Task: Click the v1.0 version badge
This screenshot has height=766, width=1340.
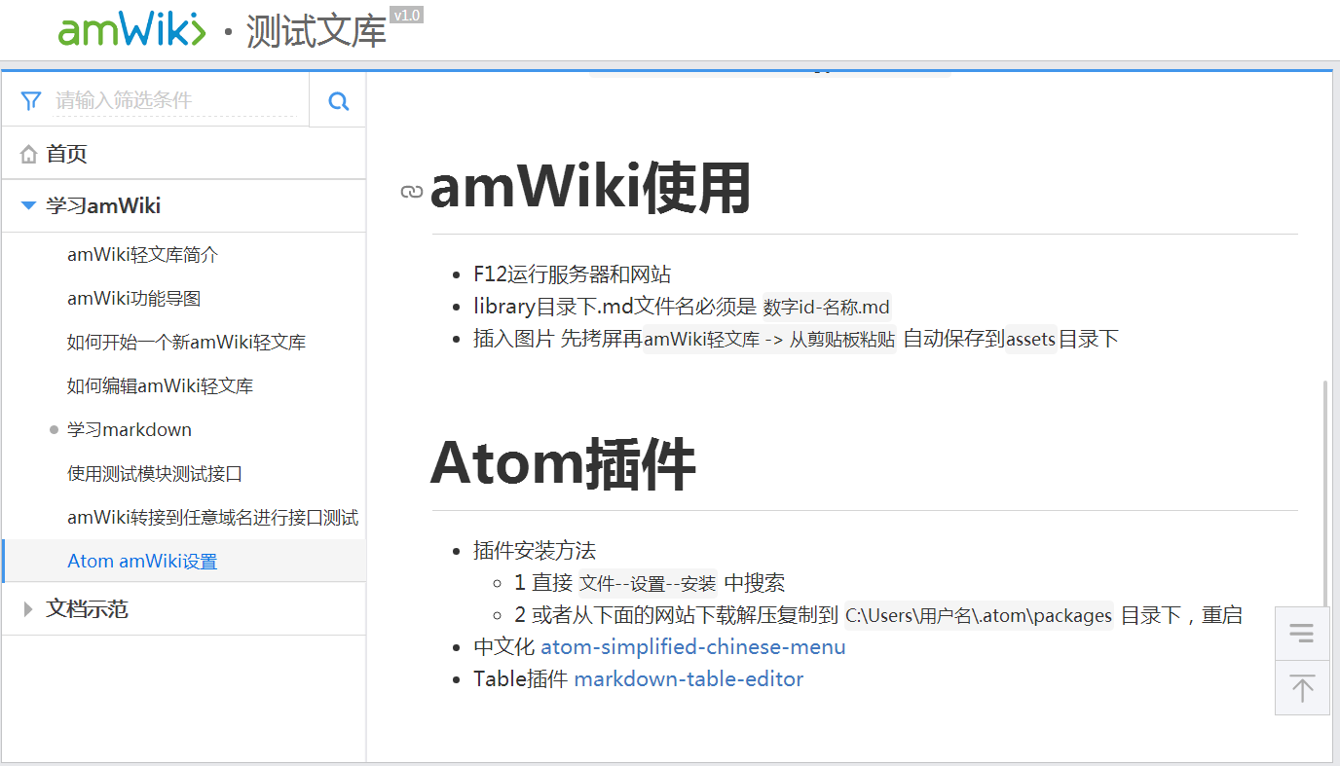Action: (x=406, y=15)
